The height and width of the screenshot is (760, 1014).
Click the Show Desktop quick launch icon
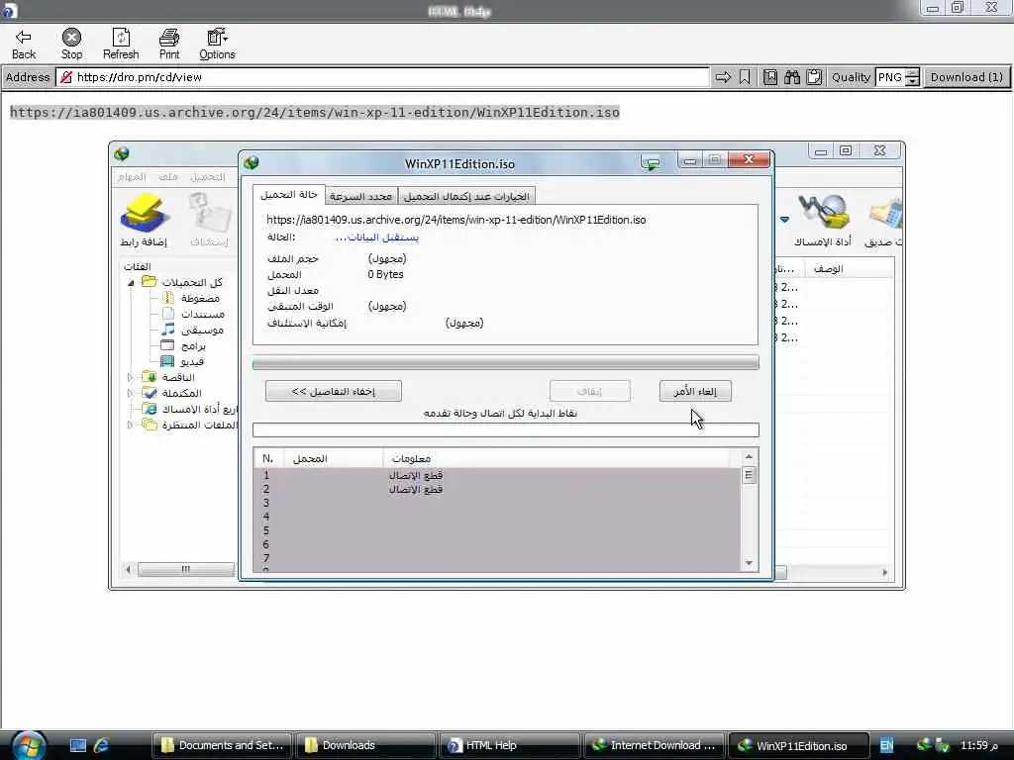[77, 745]
